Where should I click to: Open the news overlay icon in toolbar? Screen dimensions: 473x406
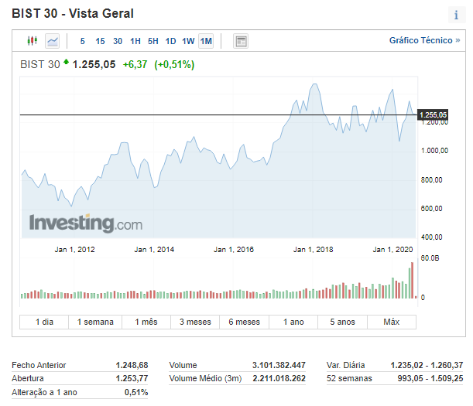tap(241, 41)
